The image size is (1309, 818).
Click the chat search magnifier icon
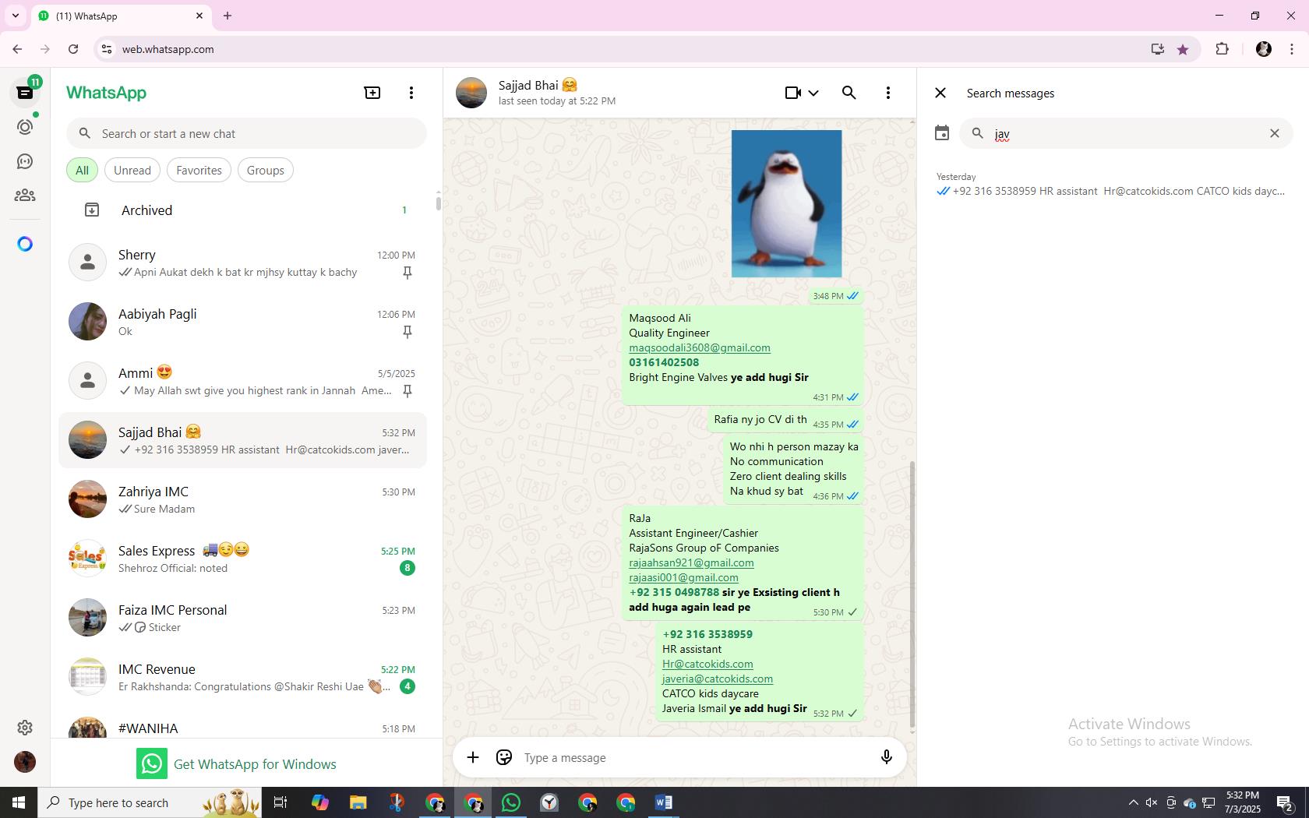click(x=849, y=93)
